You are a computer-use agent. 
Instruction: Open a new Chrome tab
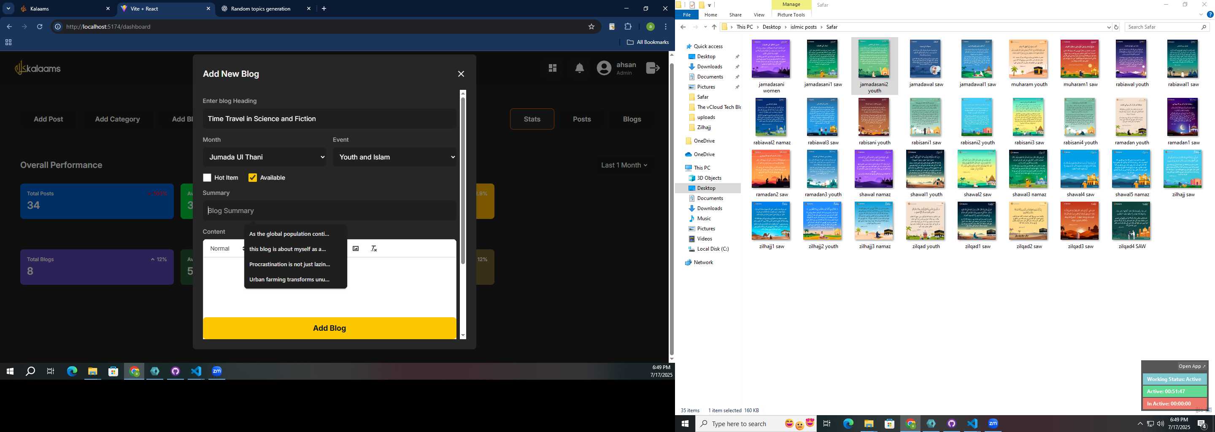click(x=324, y=8)
